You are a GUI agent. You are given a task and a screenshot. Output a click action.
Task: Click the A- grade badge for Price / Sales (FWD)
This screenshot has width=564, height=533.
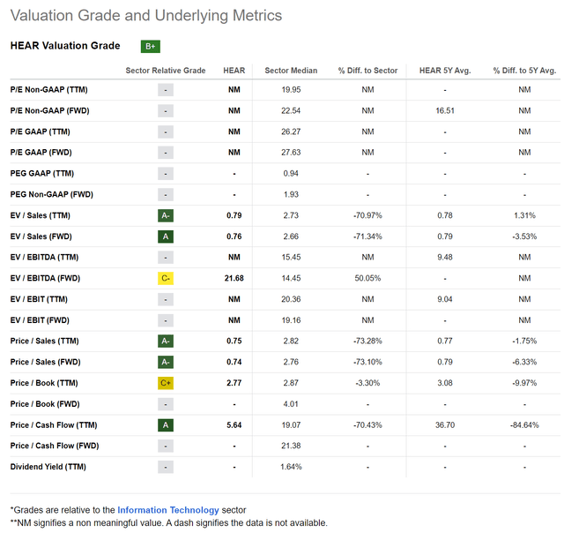point(166,362)
